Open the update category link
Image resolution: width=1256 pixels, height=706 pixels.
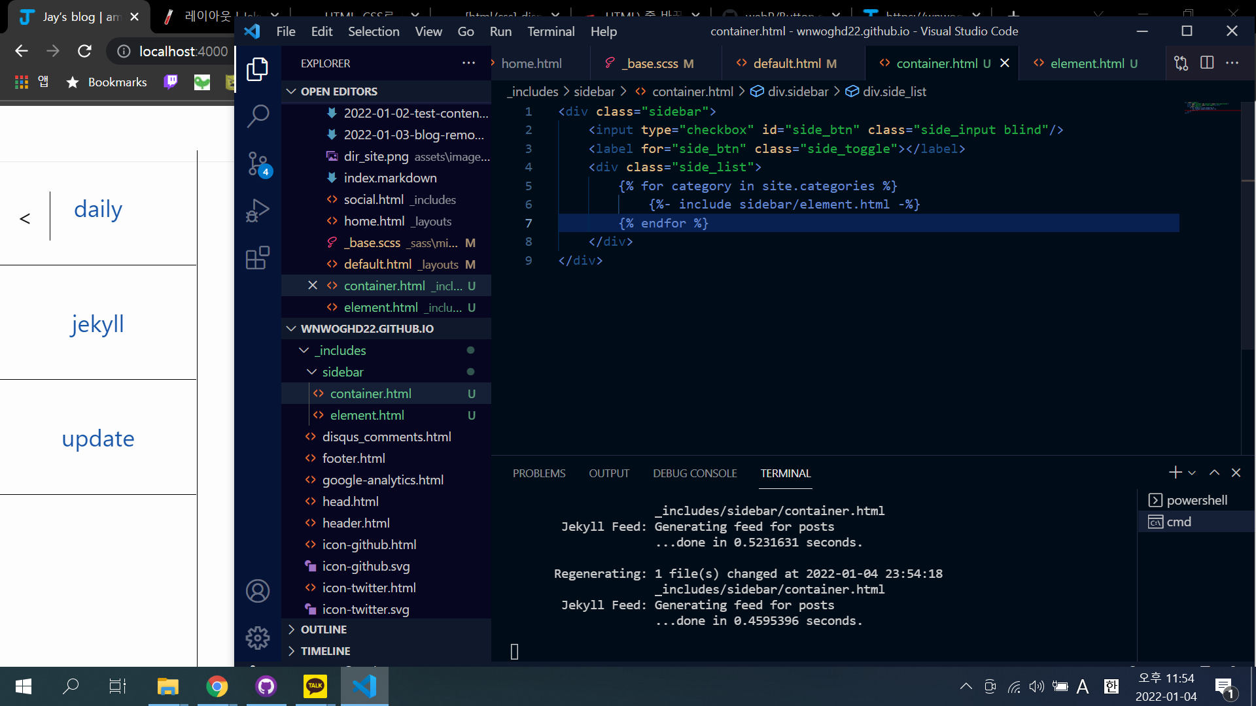(98, 439)
